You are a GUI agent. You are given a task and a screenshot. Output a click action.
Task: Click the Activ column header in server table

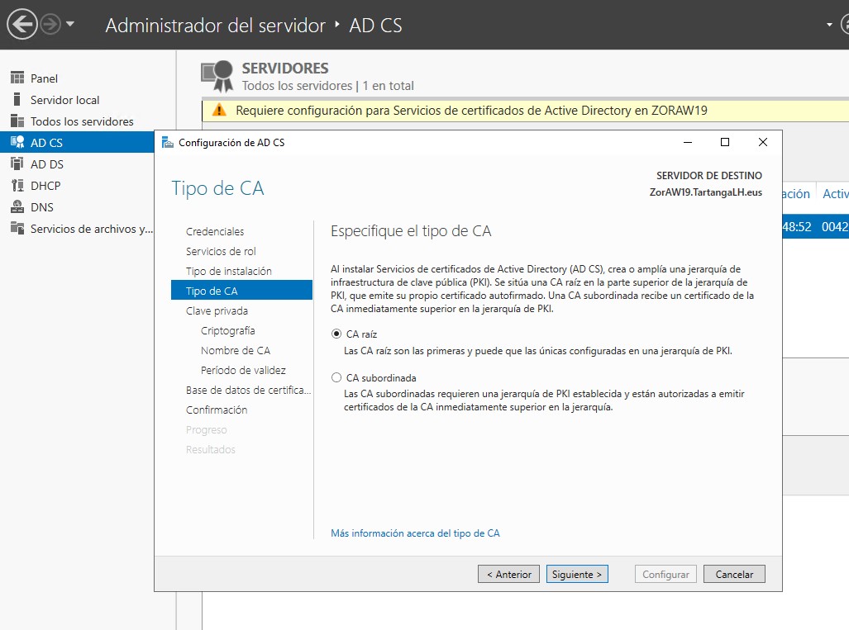[836, 193]
